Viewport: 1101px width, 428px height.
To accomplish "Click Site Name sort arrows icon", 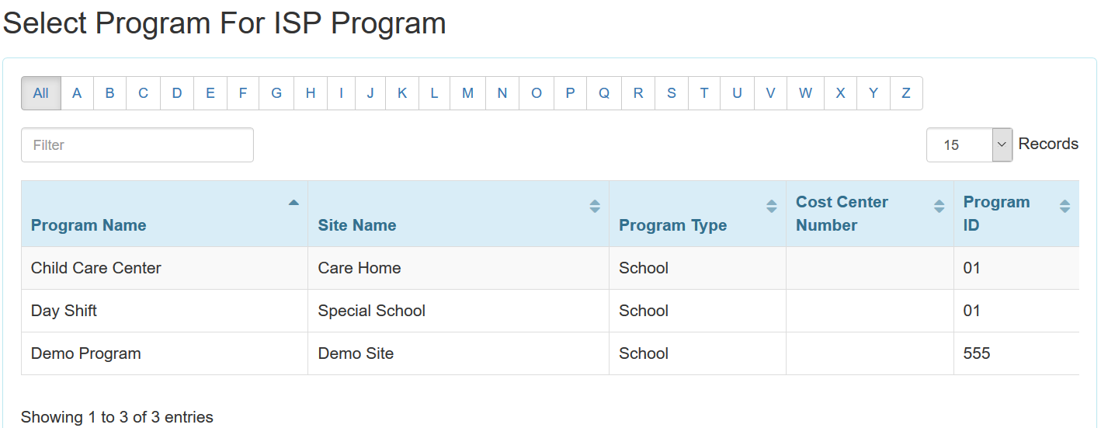I will pos(595,206).
